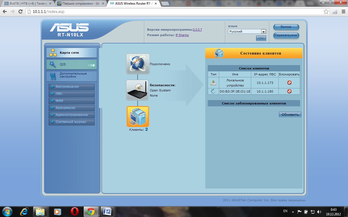Switch to Chrome on the taskbar

(91, 211)
